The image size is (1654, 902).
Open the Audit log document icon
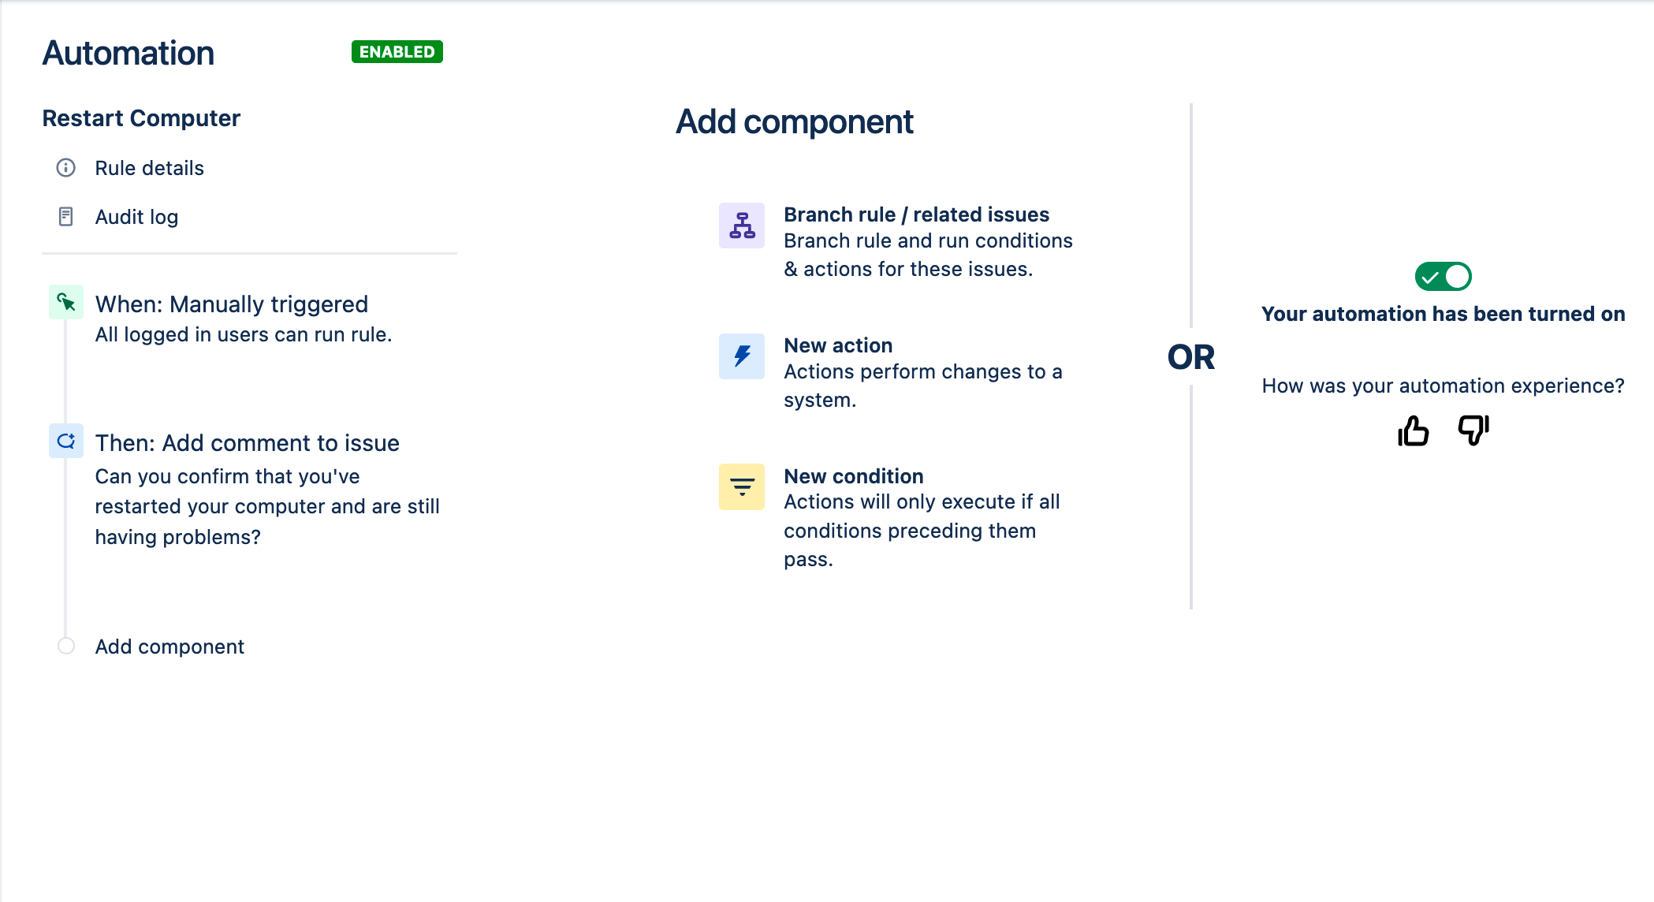tap(66, 215)
